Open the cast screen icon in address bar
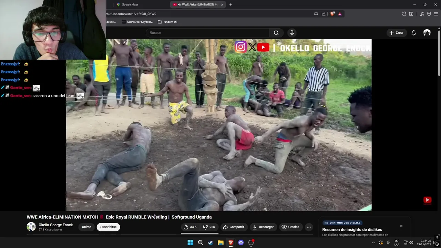The height and width of the screenshot is (248, 441). click(316, 14)
